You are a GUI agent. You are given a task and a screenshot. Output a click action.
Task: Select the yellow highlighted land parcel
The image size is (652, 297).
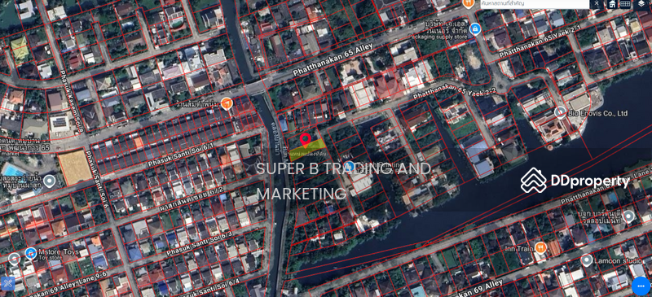pyautogui.click(x=308, y=149)
